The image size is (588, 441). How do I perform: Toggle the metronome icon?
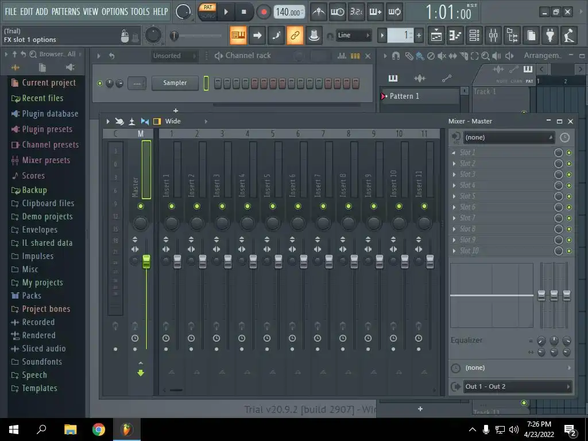point(319,12)
